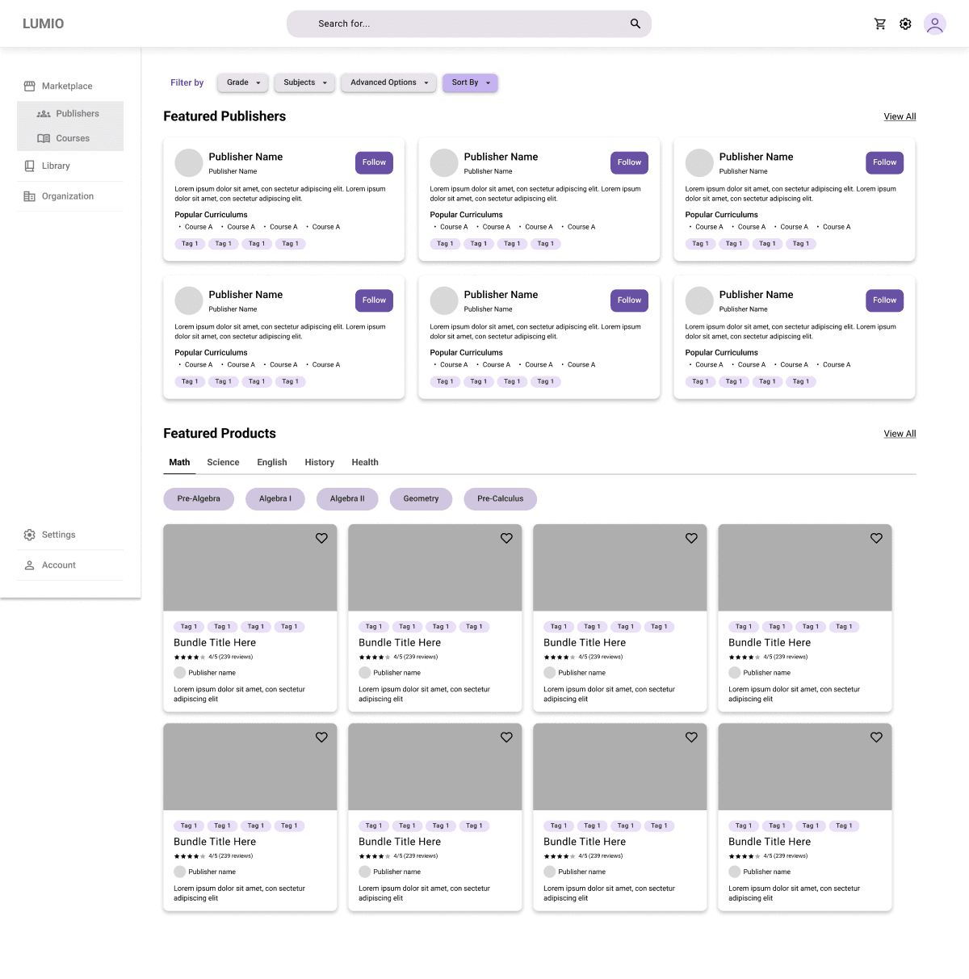Click the search magnifier icon
This screenshot has width=969, height=979.
pos(636,24)
